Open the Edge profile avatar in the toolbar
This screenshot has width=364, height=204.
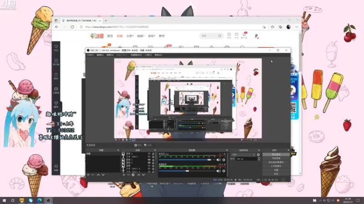coord(288,27)
